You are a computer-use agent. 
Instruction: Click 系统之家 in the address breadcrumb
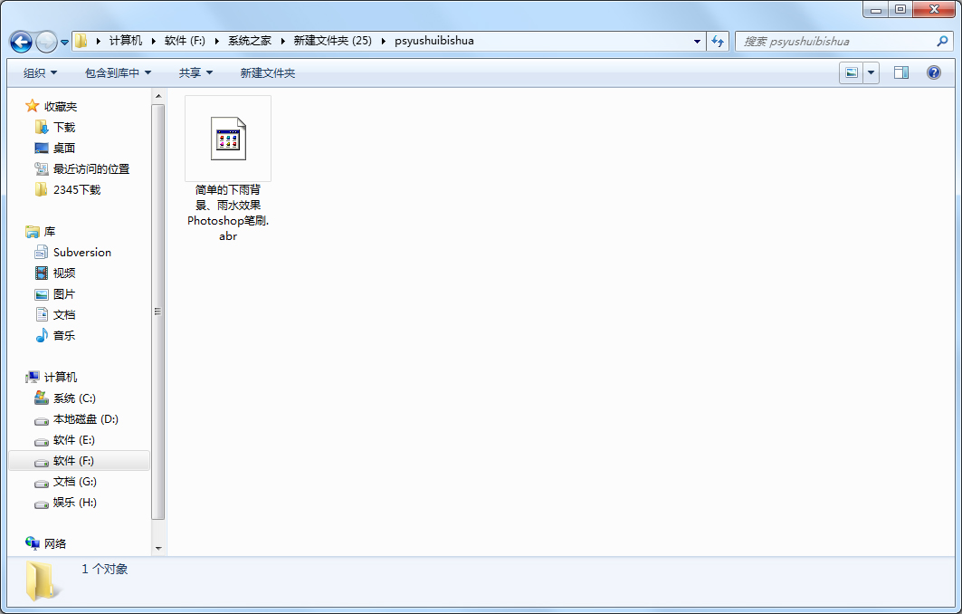(x=249, y=41)
